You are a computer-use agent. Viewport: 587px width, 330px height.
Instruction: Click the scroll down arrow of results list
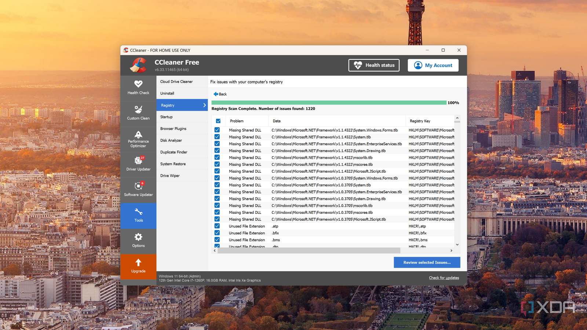click(x=457, y=245)
